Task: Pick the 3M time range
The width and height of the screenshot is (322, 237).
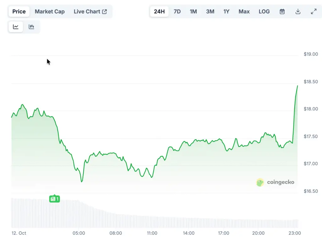Action: pos(210,12)
